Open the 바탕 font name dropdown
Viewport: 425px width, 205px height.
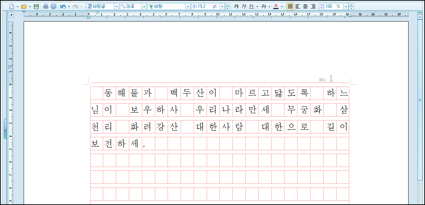coord(188,7)
